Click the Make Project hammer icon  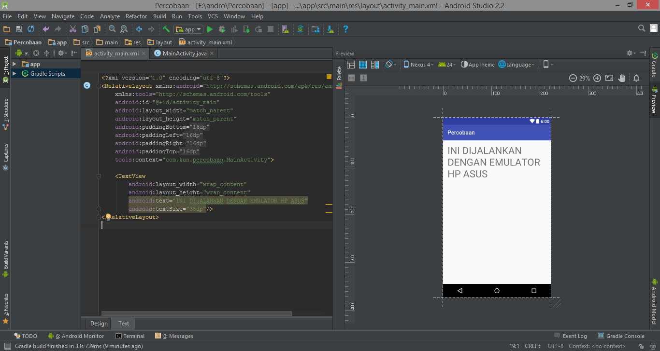pos(166,29)
